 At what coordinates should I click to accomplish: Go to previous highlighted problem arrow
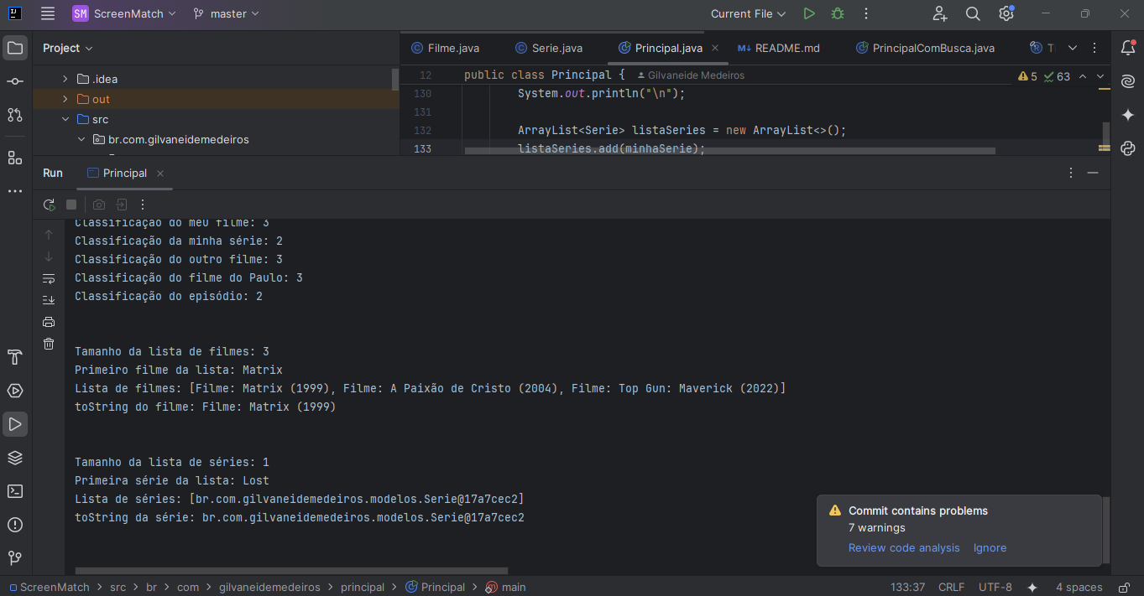[x=1082, y=76]
